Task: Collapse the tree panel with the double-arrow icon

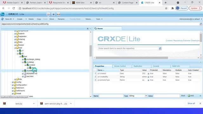Action: (x=90, y=28)
